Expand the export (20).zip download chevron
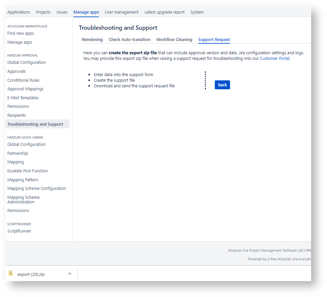 point(70,274)
